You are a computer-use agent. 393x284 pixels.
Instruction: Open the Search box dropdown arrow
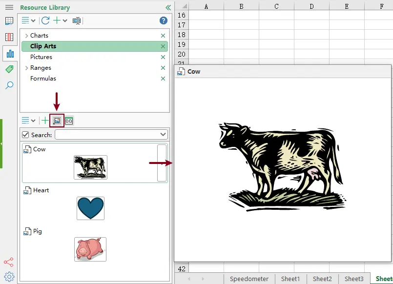click(163, 135)
